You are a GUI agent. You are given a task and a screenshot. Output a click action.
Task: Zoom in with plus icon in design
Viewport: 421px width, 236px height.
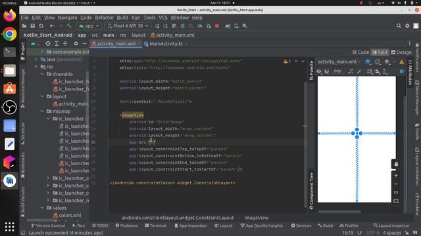(x=396, y=176)
